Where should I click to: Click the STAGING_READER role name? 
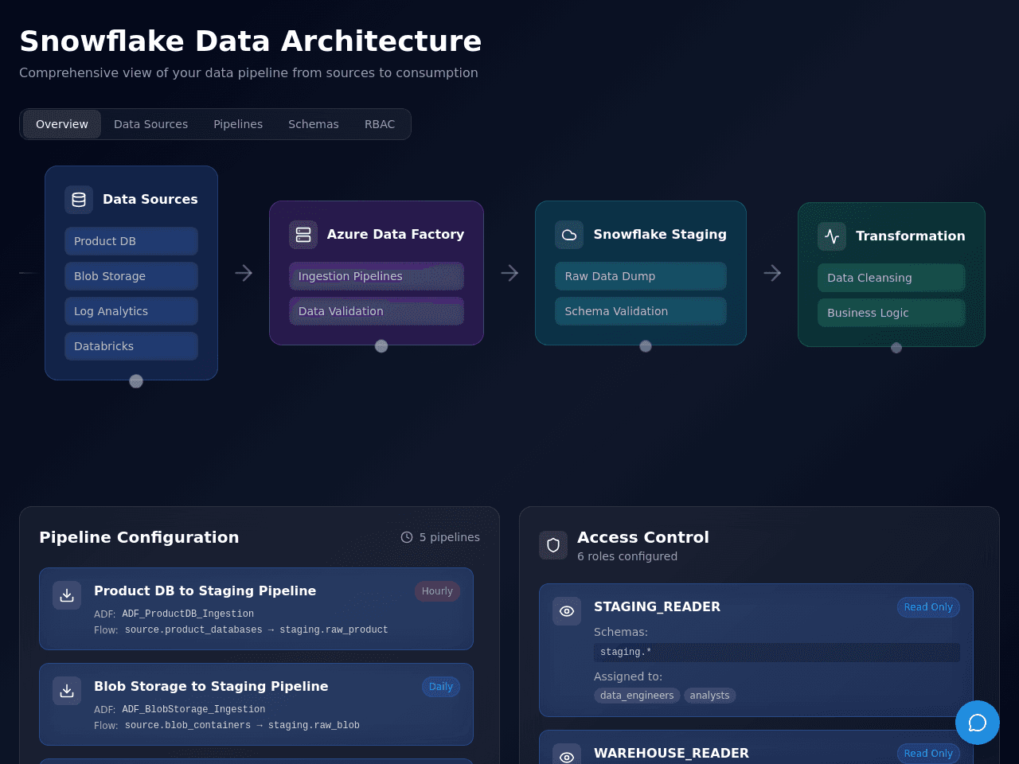click(x=657, y=606)
